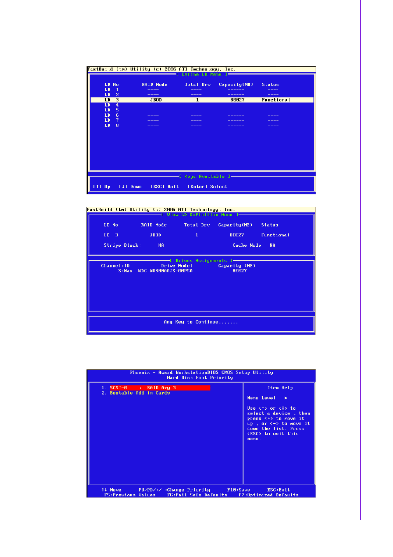Click Hard Disk Boot Priority title
Viewport: 393px width, 557px height.
(200, 378)
